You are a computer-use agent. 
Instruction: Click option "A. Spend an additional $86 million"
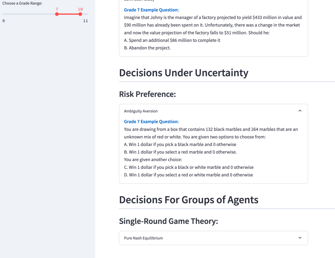172,40
